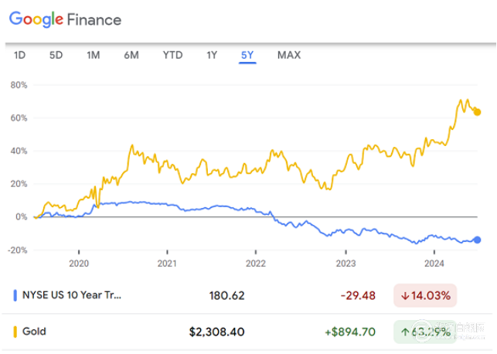Click the Gold price $2,308.40

[x=216, y=332]
